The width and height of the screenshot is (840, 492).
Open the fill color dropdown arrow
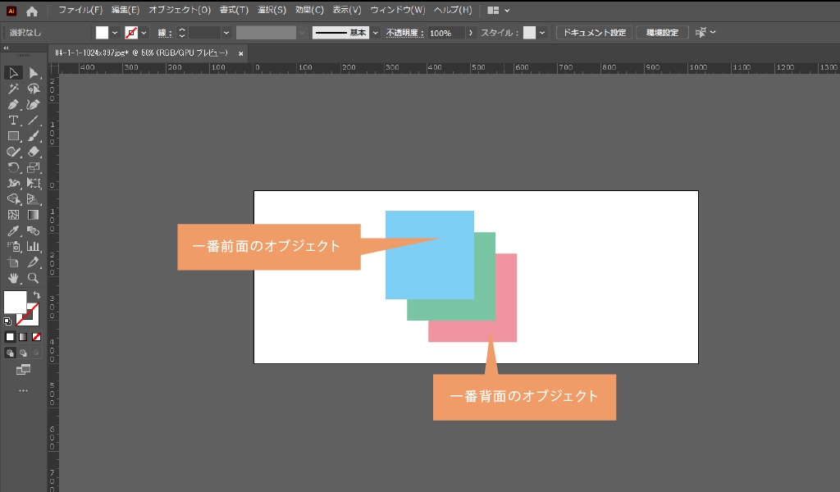pos(115,33)
